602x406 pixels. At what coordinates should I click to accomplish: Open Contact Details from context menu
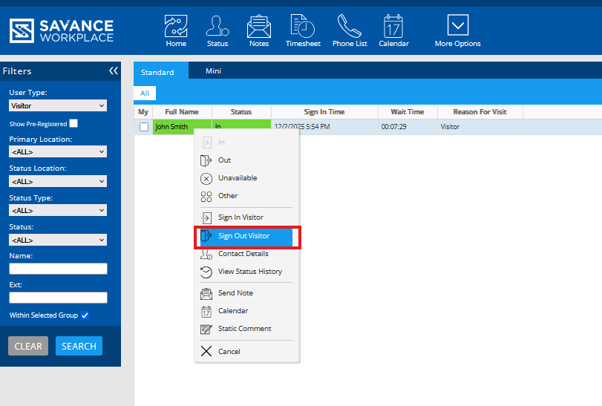(x=246, y=254)
